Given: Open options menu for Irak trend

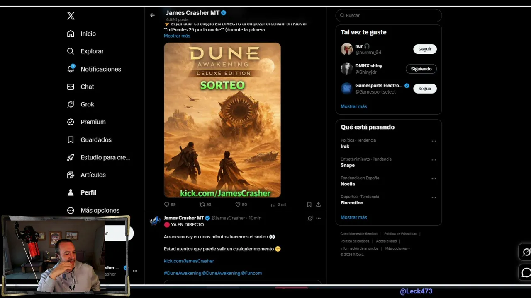Looking at the screenshot, I should click(x=434, y=141).
